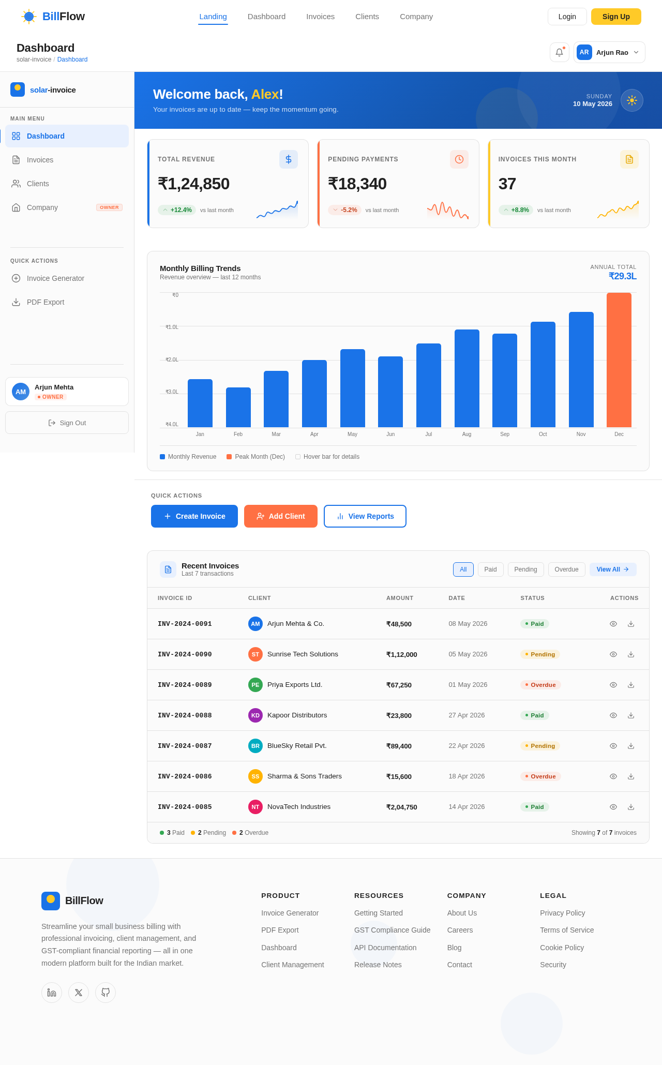The image size is (662, 1065).
Task: Filter recent invoices by Pending
Action: coord(526,569)
